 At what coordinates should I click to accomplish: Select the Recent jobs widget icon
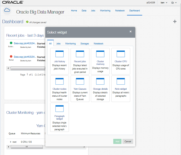[80, 54]
